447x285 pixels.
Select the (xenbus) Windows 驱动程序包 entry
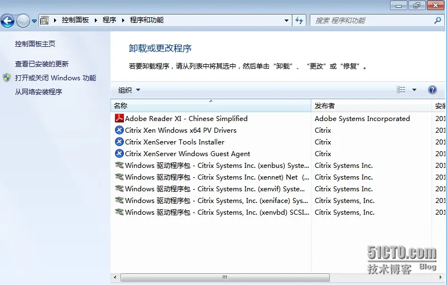point(217,165)
